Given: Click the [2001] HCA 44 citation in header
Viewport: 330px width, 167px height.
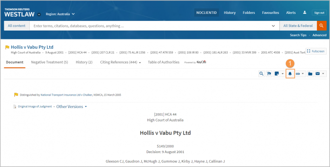Looking at the screenshot, I should pyautogui.click(x=77, y=52).
